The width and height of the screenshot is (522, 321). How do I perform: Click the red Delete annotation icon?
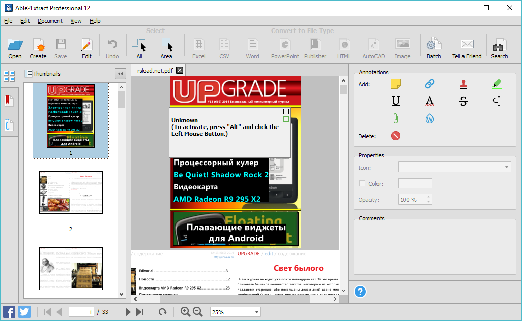396,136
